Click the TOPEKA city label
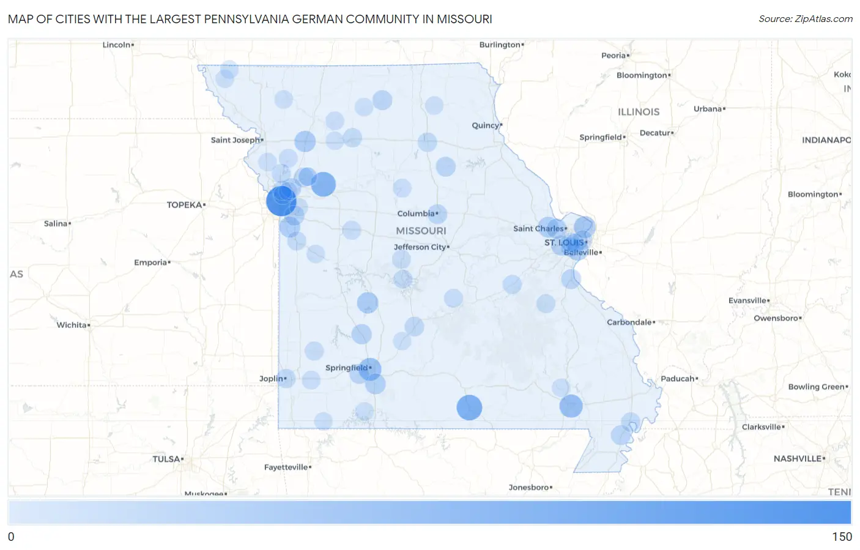 click(x=185, y=205)
